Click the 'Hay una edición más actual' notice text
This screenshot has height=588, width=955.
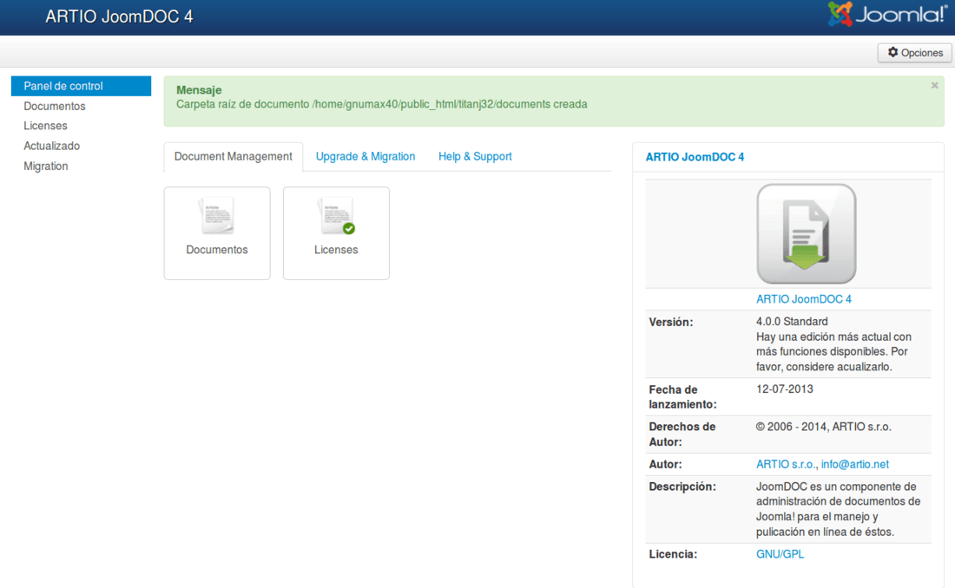833,352
